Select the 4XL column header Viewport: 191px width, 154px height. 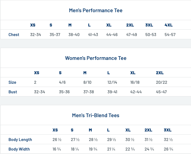click(x=168, y=25)
